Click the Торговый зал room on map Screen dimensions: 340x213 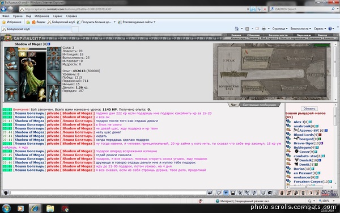coord(295,87)
